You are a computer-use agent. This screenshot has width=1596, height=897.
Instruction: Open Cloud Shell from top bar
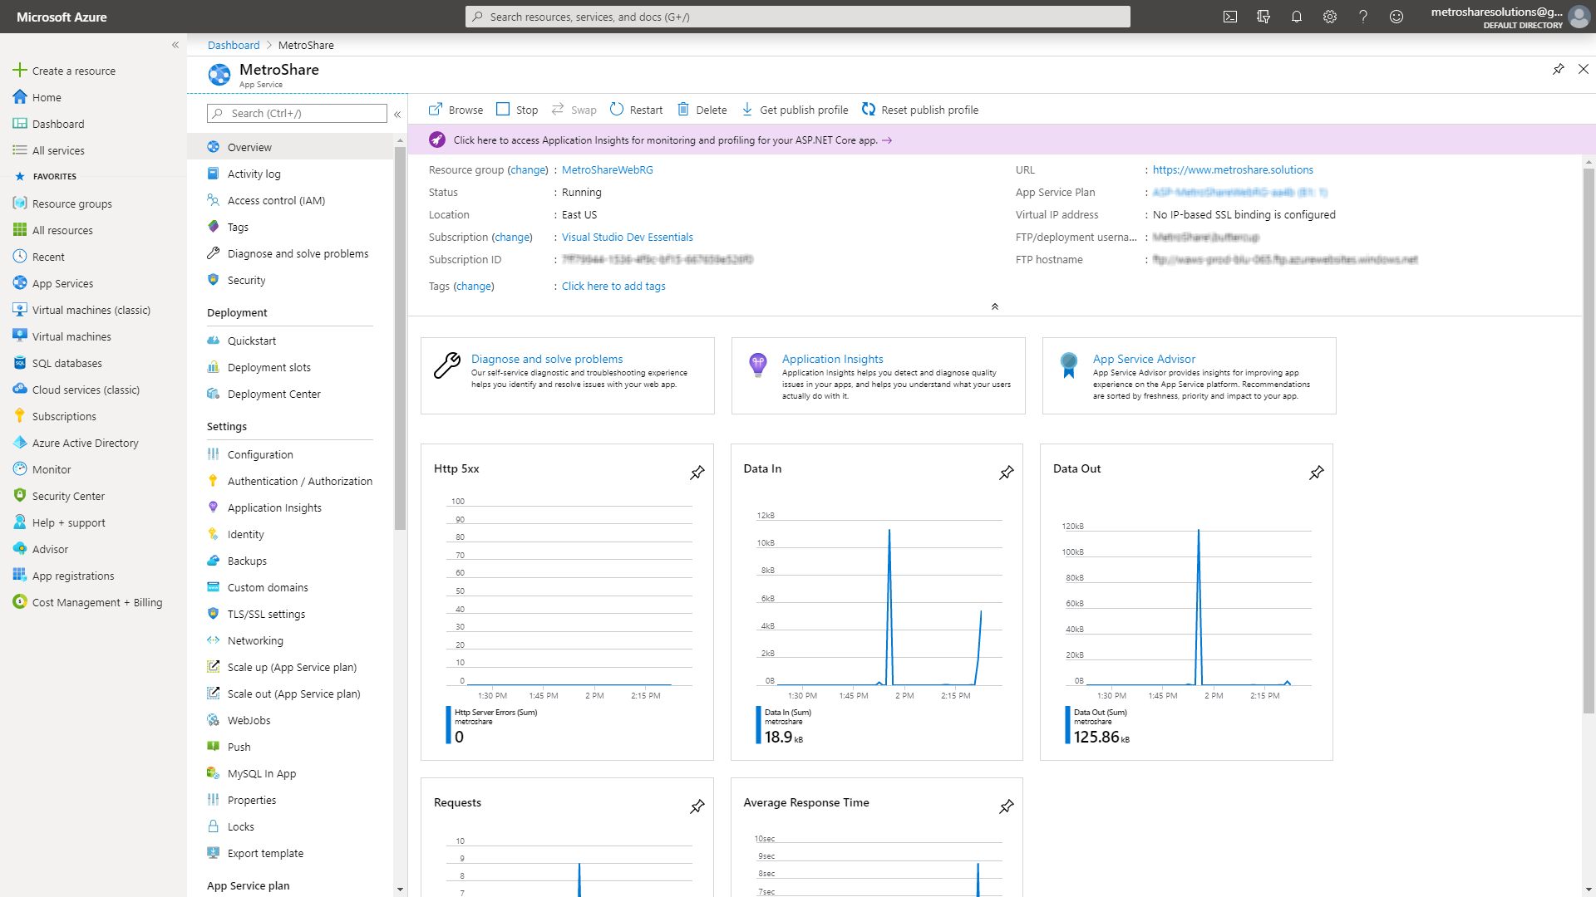click(1230, 17)
